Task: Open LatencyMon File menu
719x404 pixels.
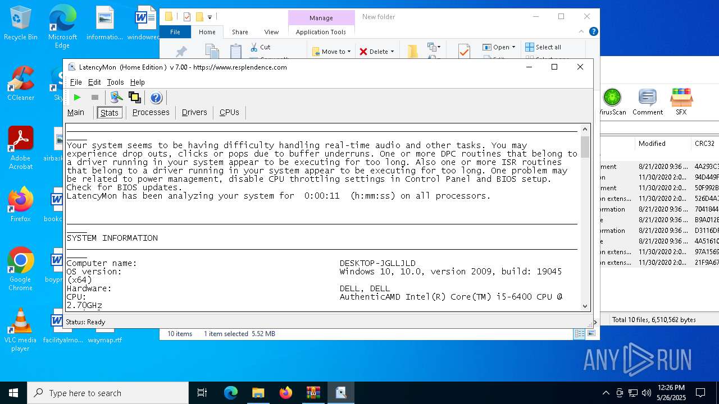Action: point(76,82)
